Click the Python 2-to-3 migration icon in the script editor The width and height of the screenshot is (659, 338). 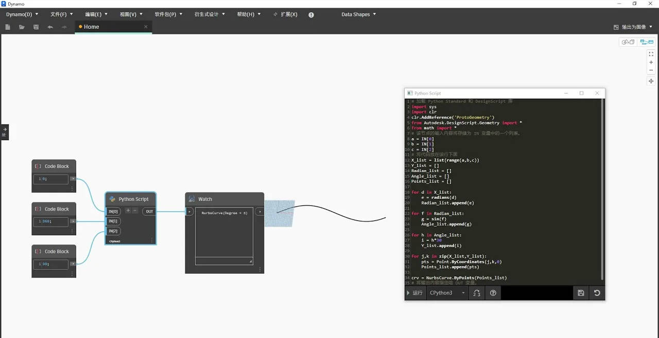[x=476, y=293]
